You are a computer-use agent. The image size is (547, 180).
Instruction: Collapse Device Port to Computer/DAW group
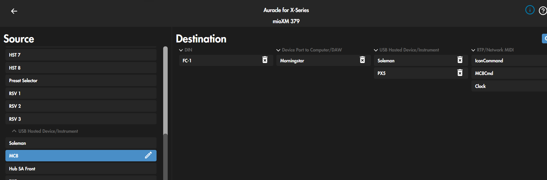pos(278,50)
